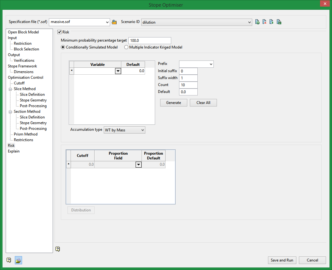Click the add new scenario icon
Screen dimensions: 332x270
pos(257,22)
